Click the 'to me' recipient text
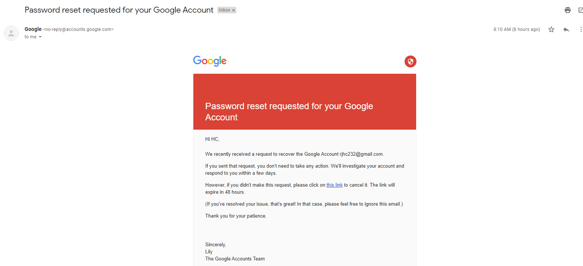Image resolution: width=583 pixels, height=266 pixels. (x=31, y=37)
